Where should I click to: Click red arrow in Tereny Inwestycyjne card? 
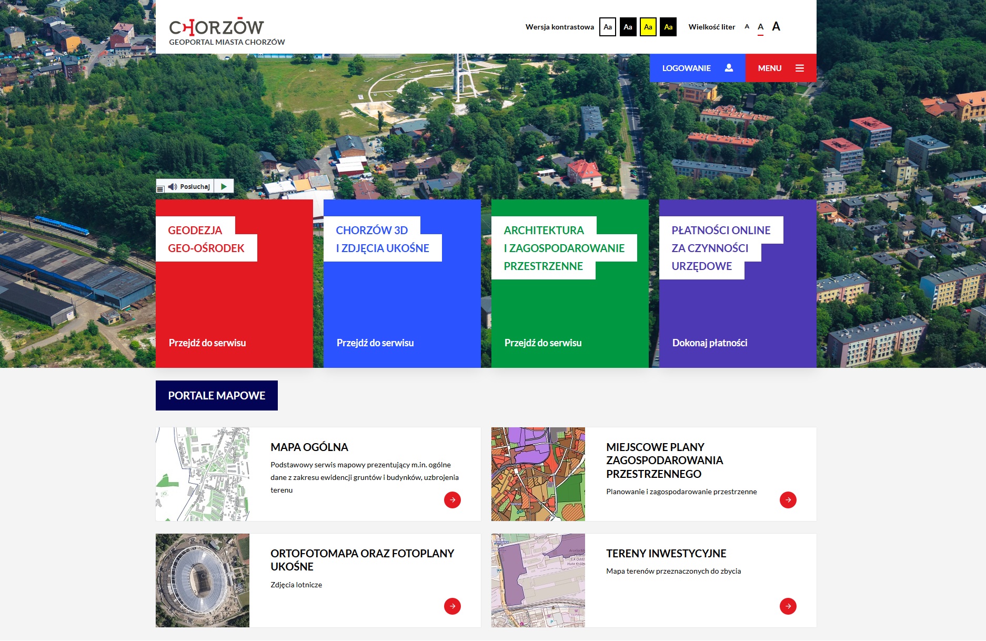(x=788, y=606)
